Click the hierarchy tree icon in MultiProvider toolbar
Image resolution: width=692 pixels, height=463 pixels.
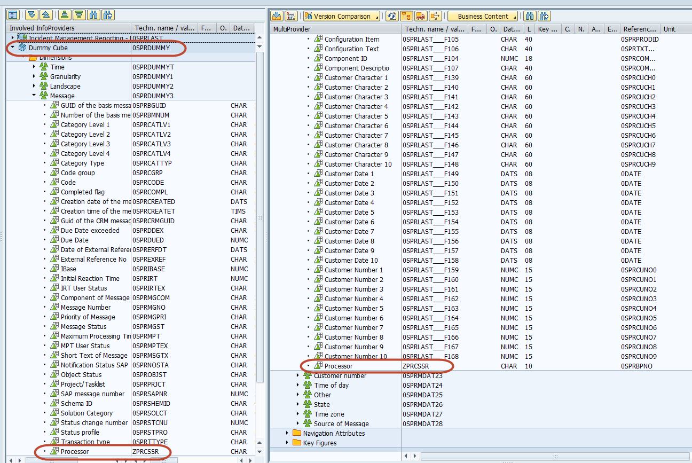(x=406, y=16)
